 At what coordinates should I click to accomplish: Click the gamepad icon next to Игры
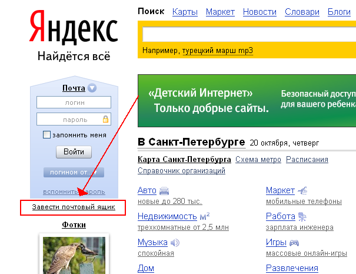tap(294, 243)
